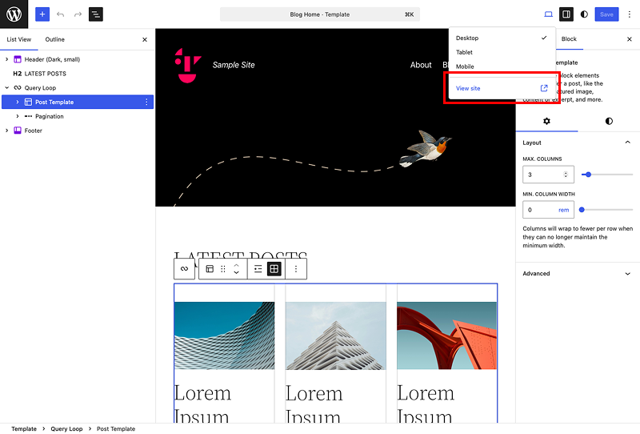The width and height of the screenshot is (640, 434).
Task: Close the List View panel
Action: coord(145,40)
